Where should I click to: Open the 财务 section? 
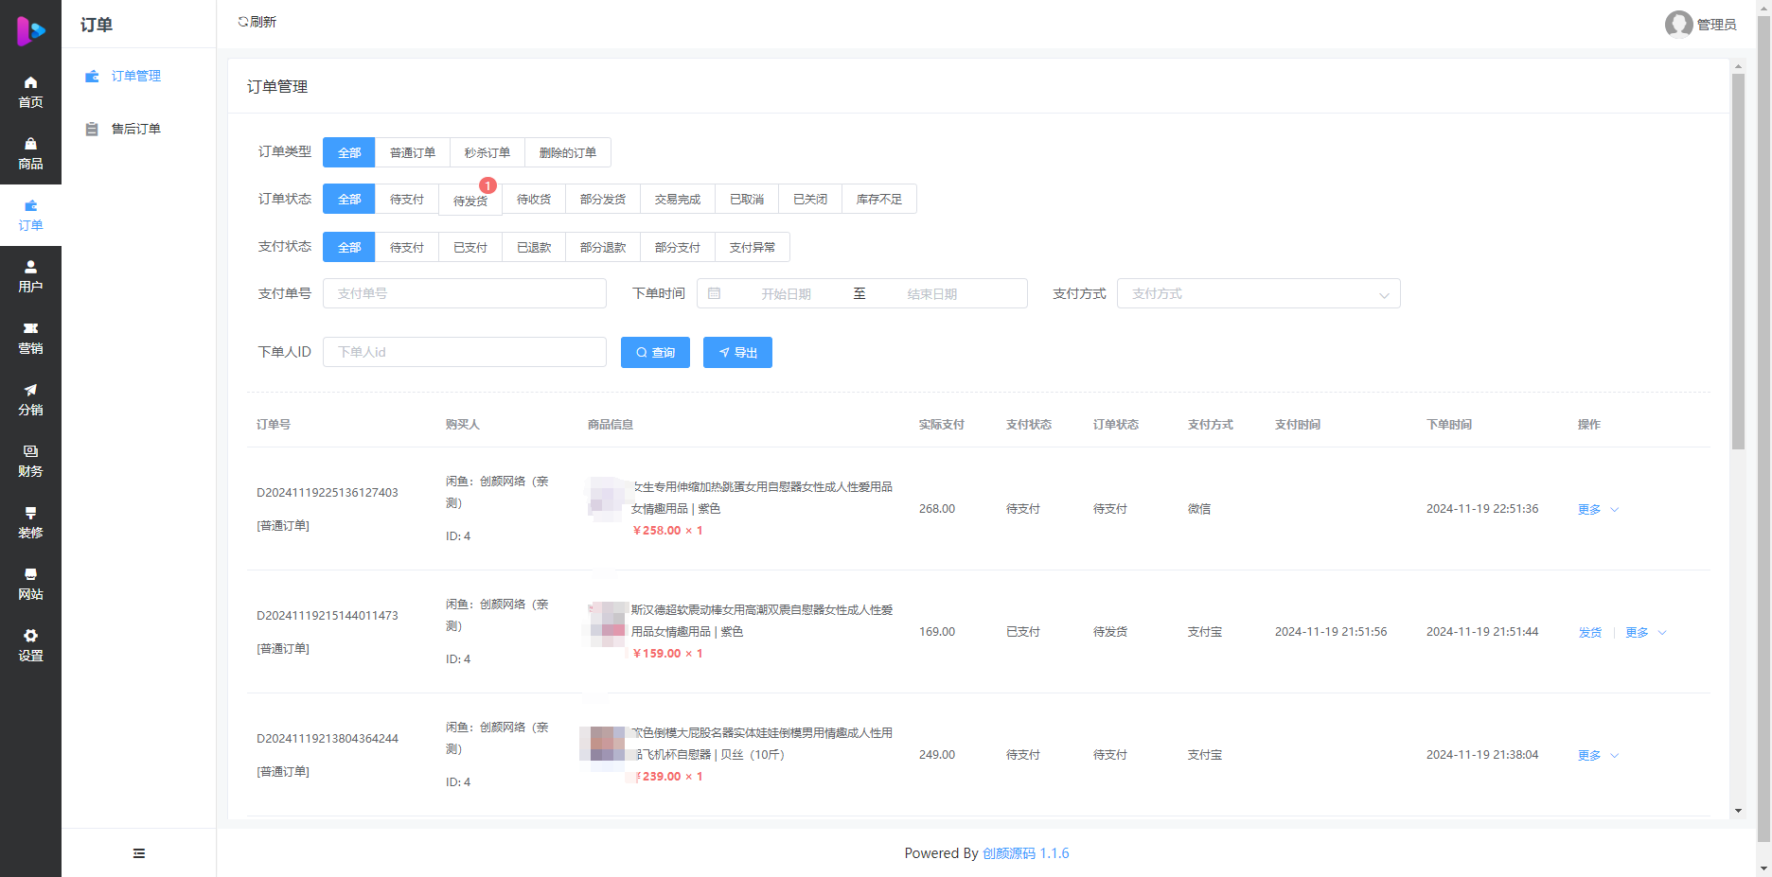tap(30, 462)
